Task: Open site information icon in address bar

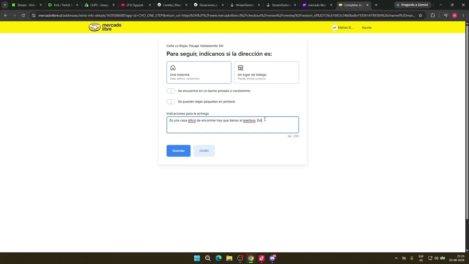Action: coord(34,15)
